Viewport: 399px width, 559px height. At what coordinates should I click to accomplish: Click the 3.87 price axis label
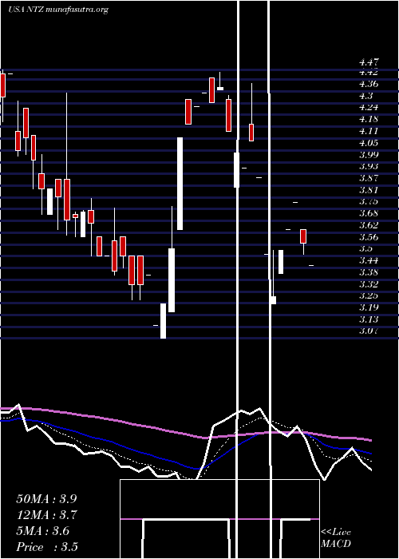(x=369, y=178)
